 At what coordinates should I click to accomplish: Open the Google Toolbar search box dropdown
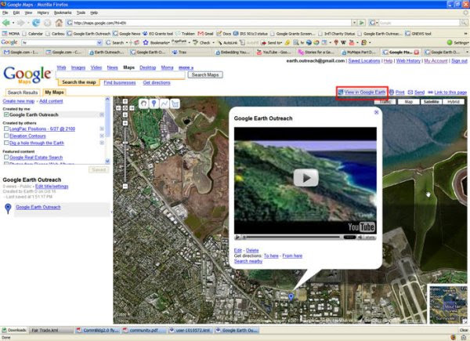pyautogui.click(x=99, y=42)
